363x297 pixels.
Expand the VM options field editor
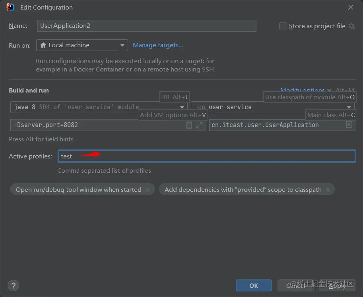199,125
